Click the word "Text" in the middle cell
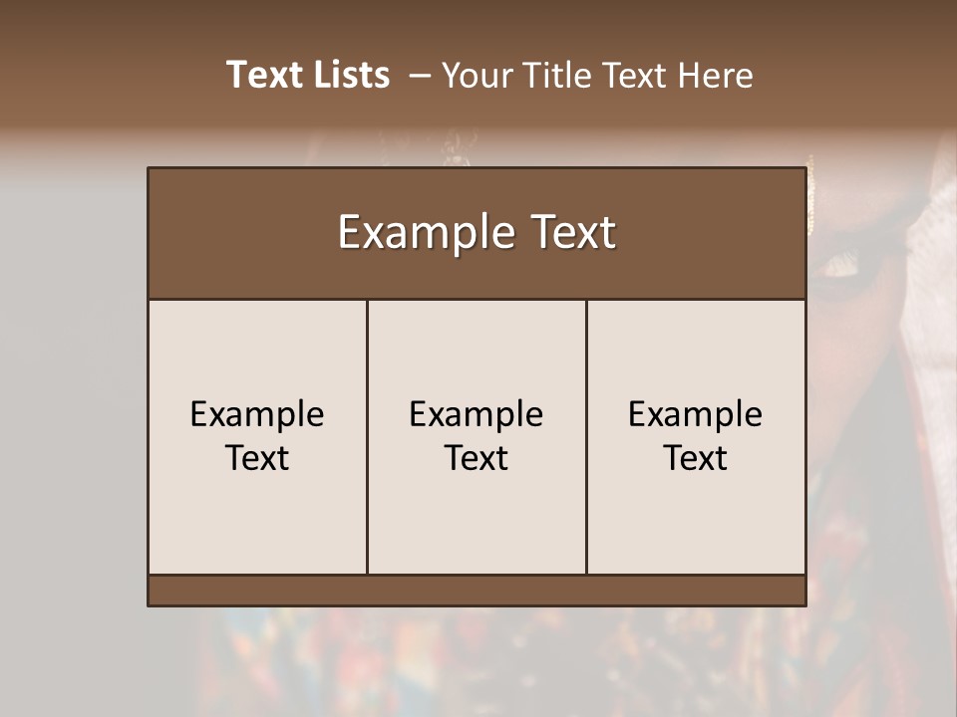This screenshot has height=717, width=957. (x=477, y=458)
